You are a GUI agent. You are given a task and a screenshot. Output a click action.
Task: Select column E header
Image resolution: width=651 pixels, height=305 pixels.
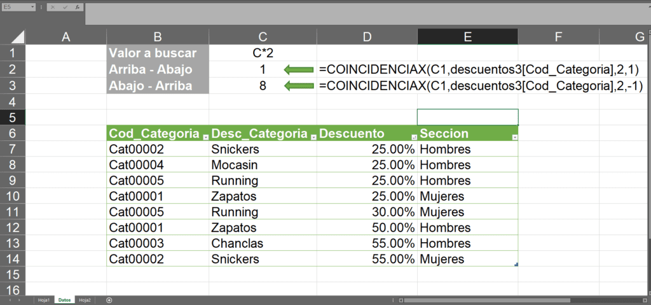[x=467, y=37]
